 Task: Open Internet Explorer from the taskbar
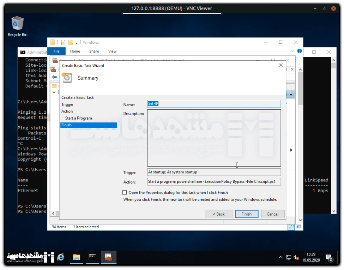(61, 257)
